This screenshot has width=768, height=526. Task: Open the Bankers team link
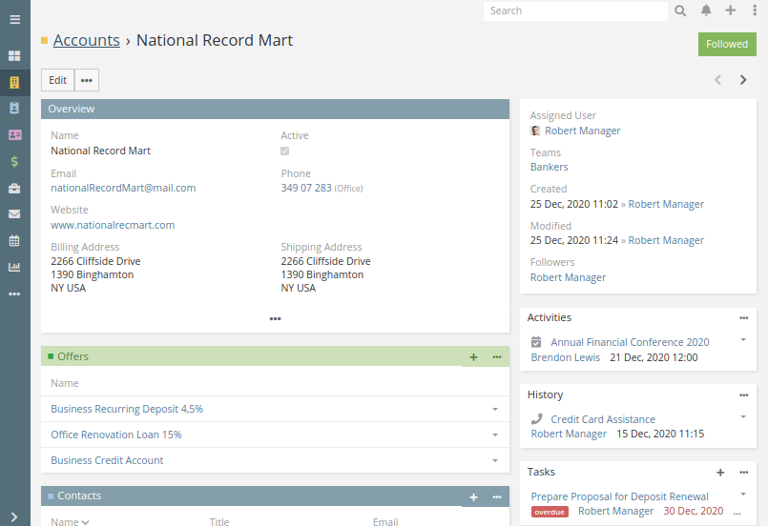click(x=550, y=167)
